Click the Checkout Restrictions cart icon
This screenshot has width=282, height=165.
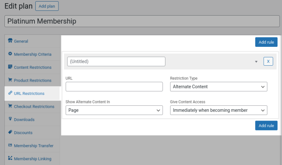click(10, 106)
